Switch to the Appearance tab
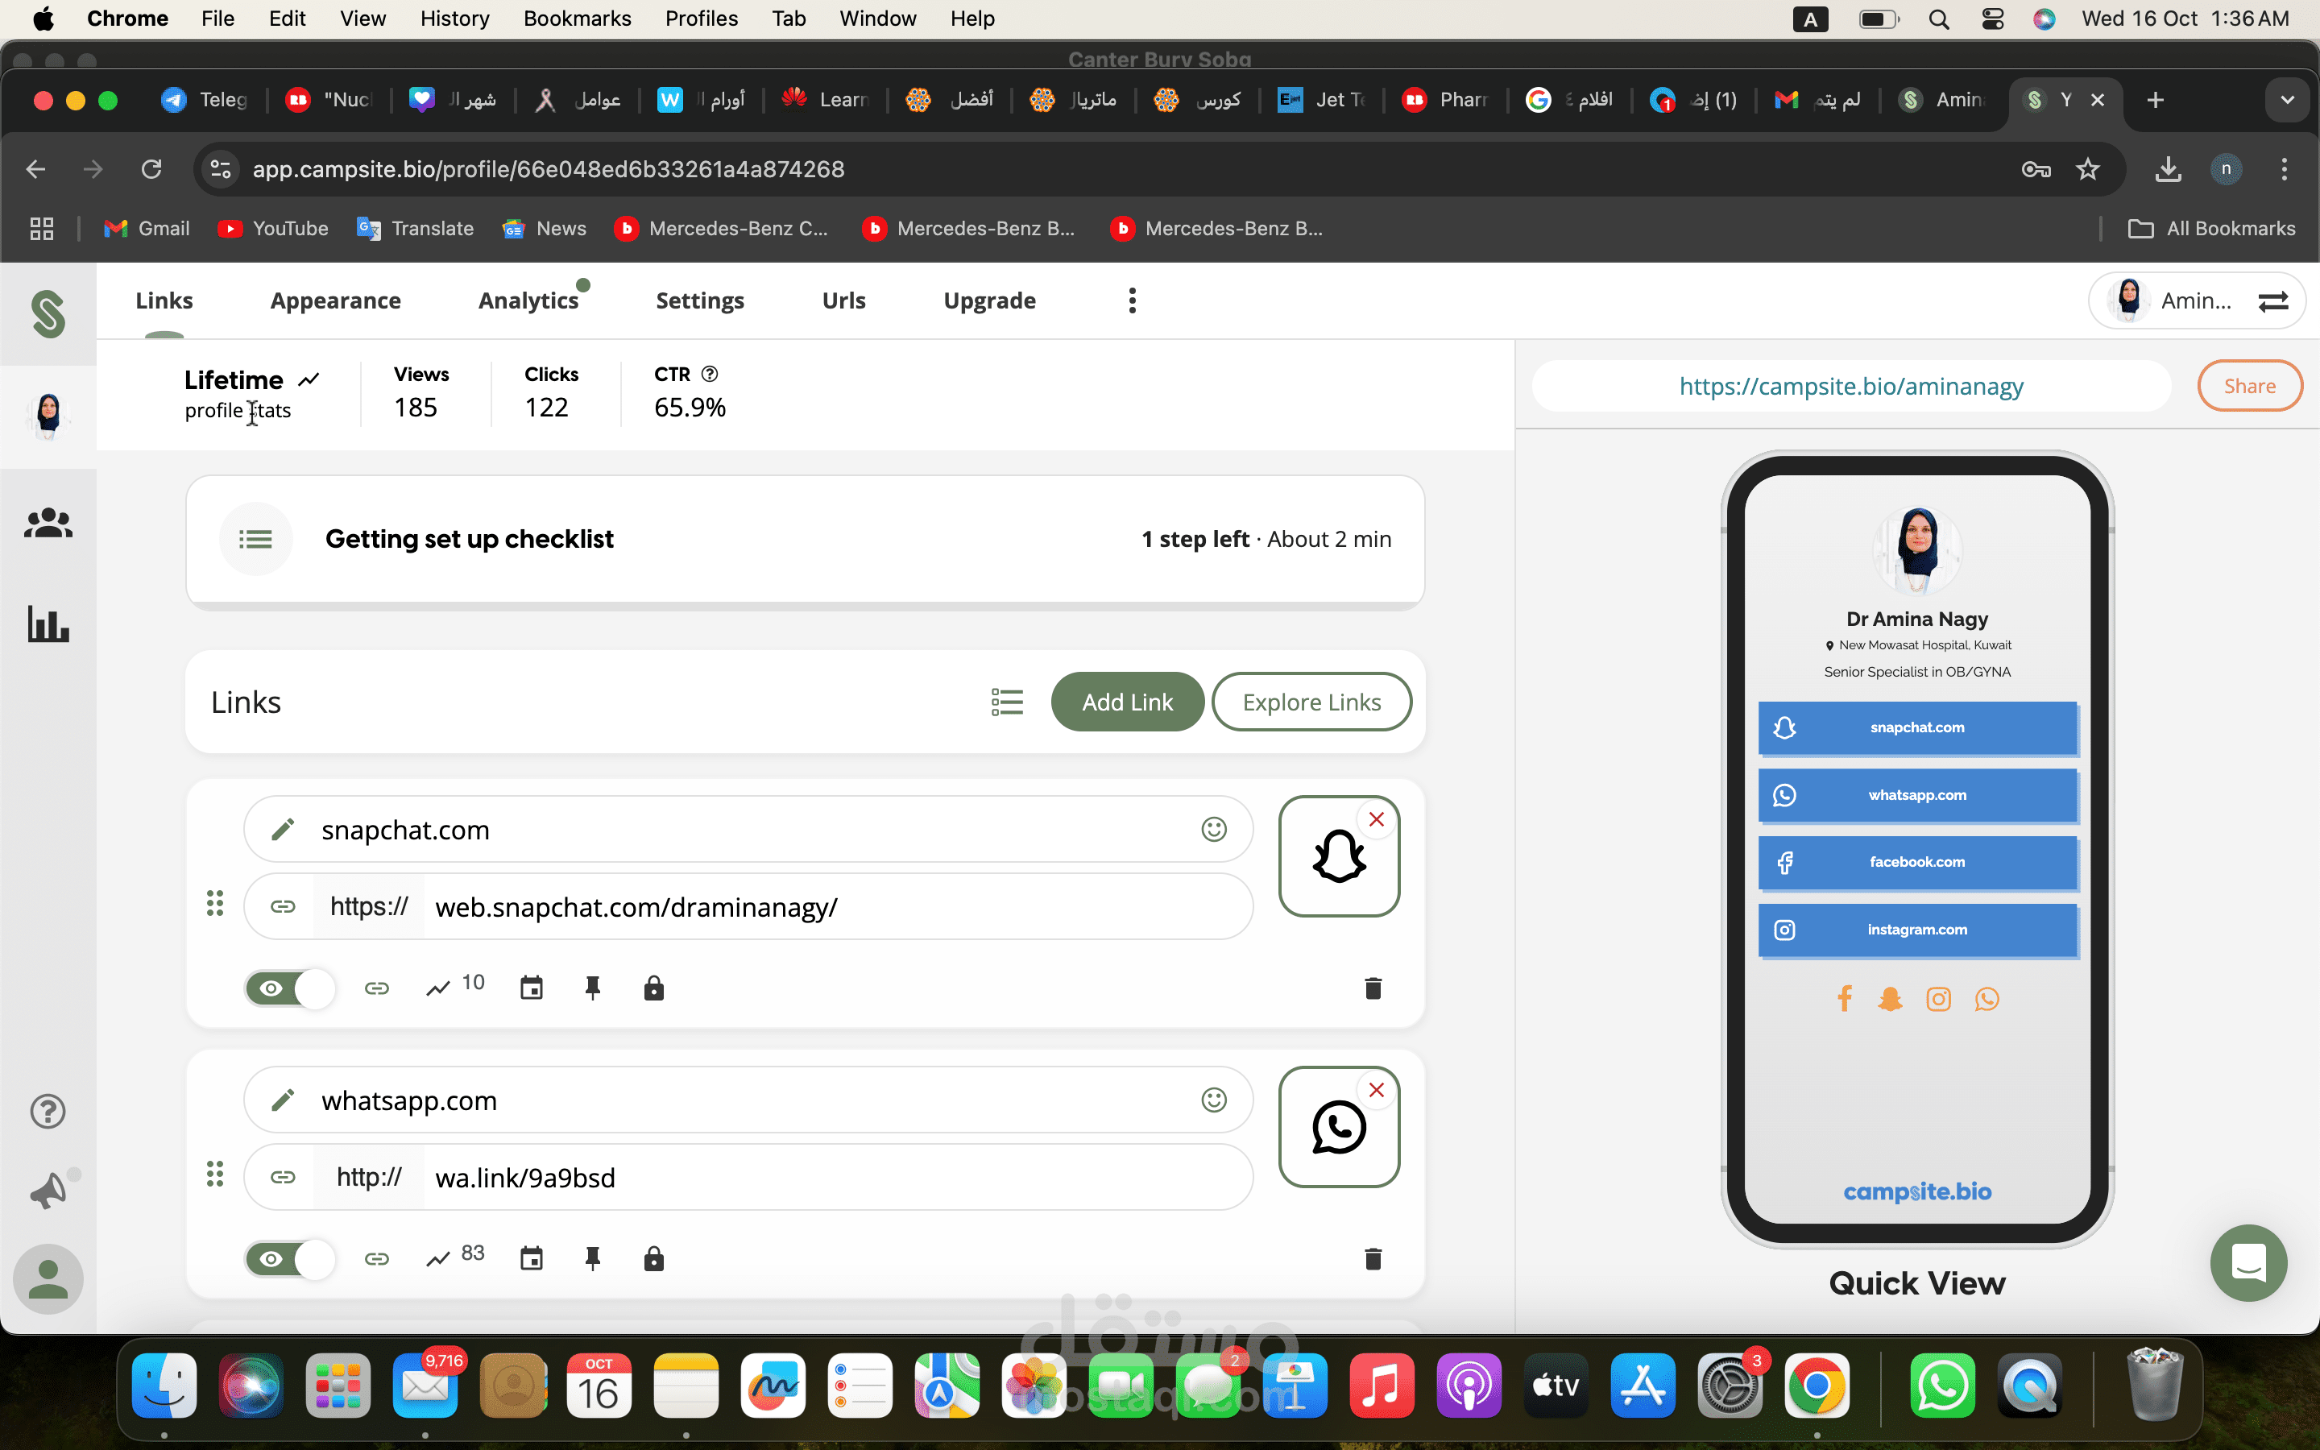This screenshot has width=2320, height=1450. coord(336,301)
